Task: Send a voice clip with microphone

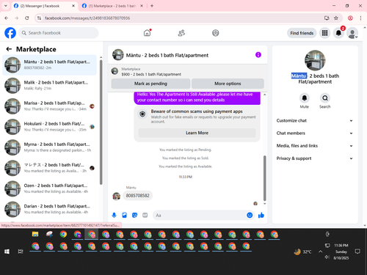Action: (114, 215)
